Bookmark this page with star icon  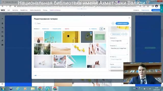tap(148, 6)
